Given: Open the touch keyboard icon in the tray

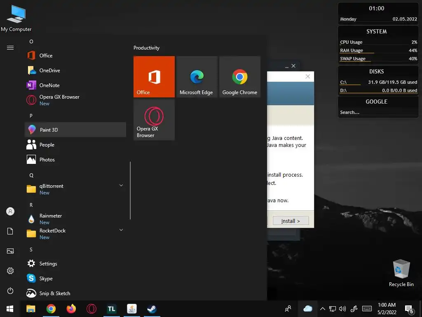Looking at the screenshot, I should (x=367, y=309).
